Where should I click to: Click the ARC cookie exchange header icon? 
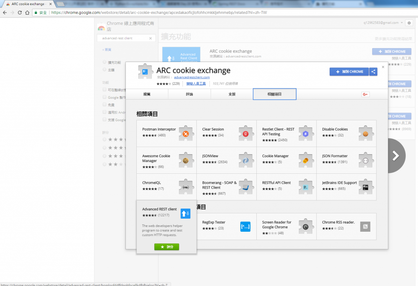[x=145, y=71]
